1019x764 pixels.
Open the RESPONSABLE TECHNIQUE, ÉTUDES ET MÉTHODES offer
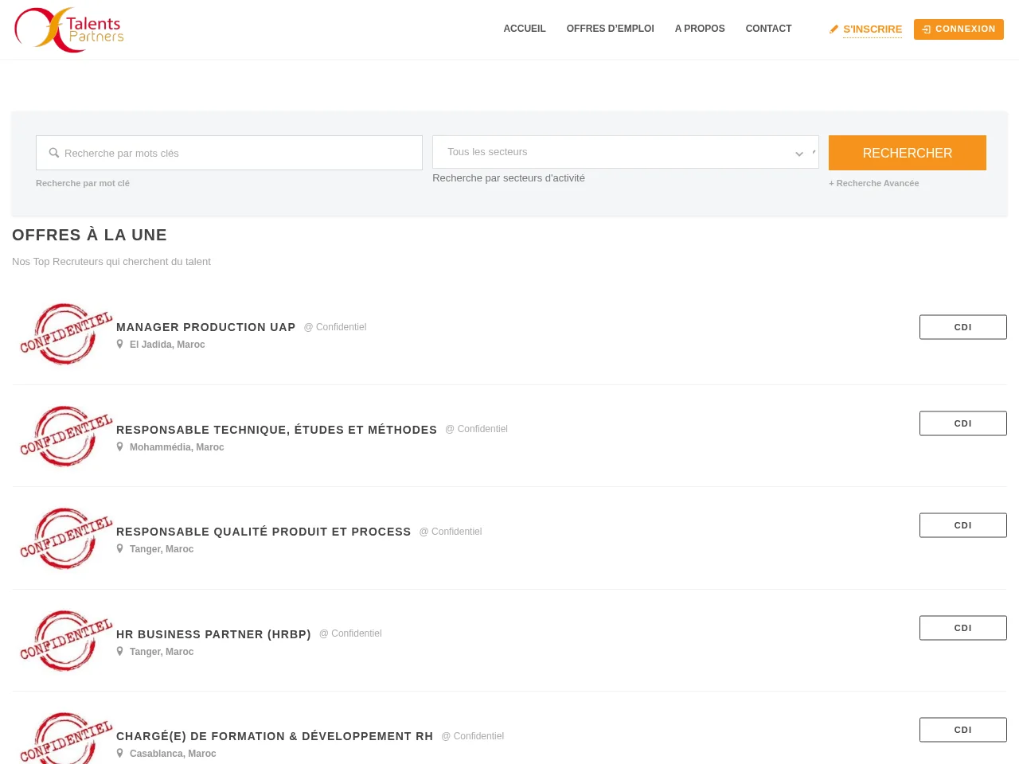pyautogui.click(x=277, y=430)
